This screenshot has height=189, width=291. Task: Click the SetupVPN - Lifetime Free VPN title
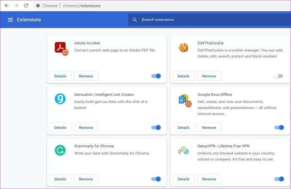pos(224,146)
